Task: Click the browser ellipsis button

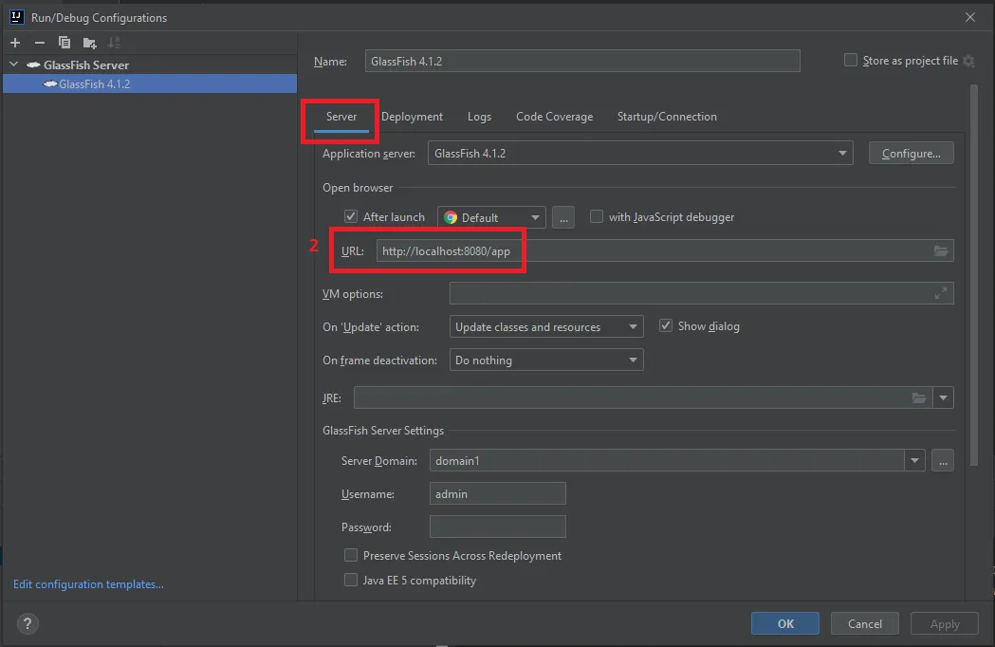Action: (562, 217)
